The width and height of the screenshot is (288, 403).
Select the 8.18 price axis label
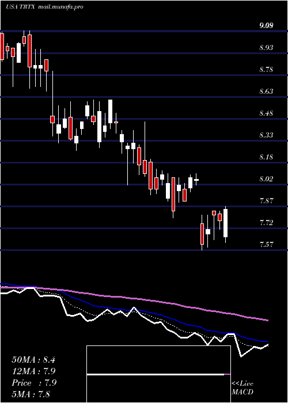266,157
